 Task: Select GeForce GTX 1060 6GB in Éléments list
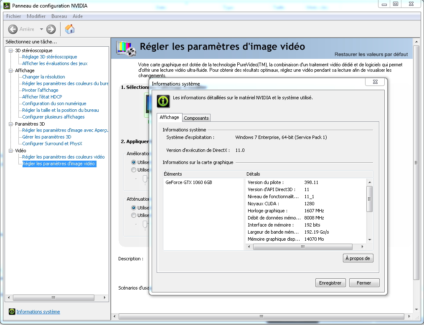pyautogui.click(x=189, y=182)
